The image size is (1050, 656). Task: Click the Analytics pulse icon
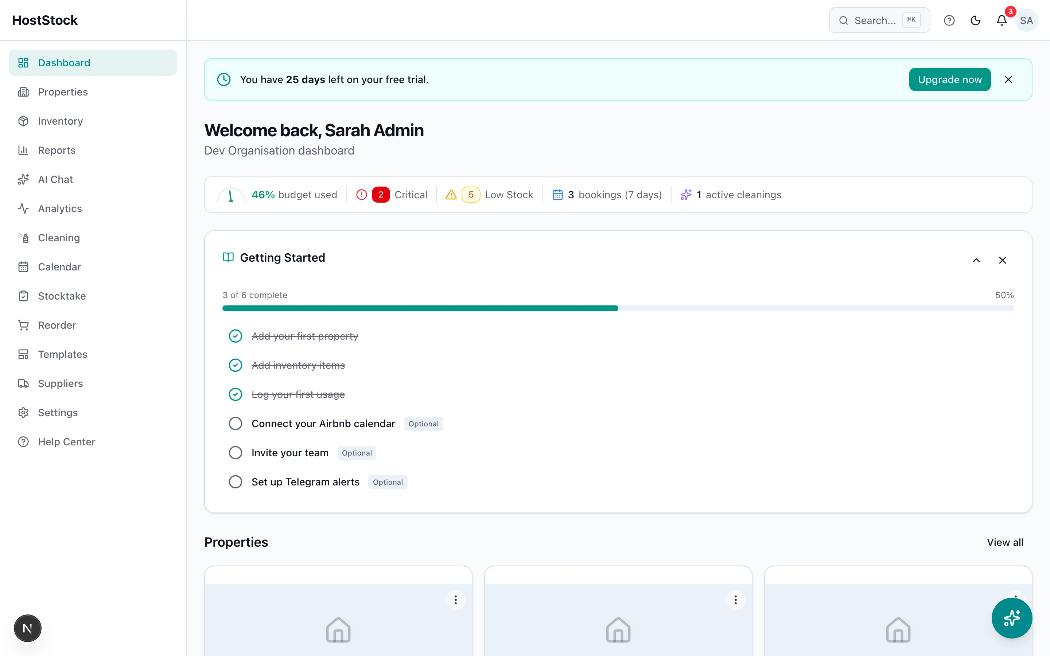click(x=23, y=208)
